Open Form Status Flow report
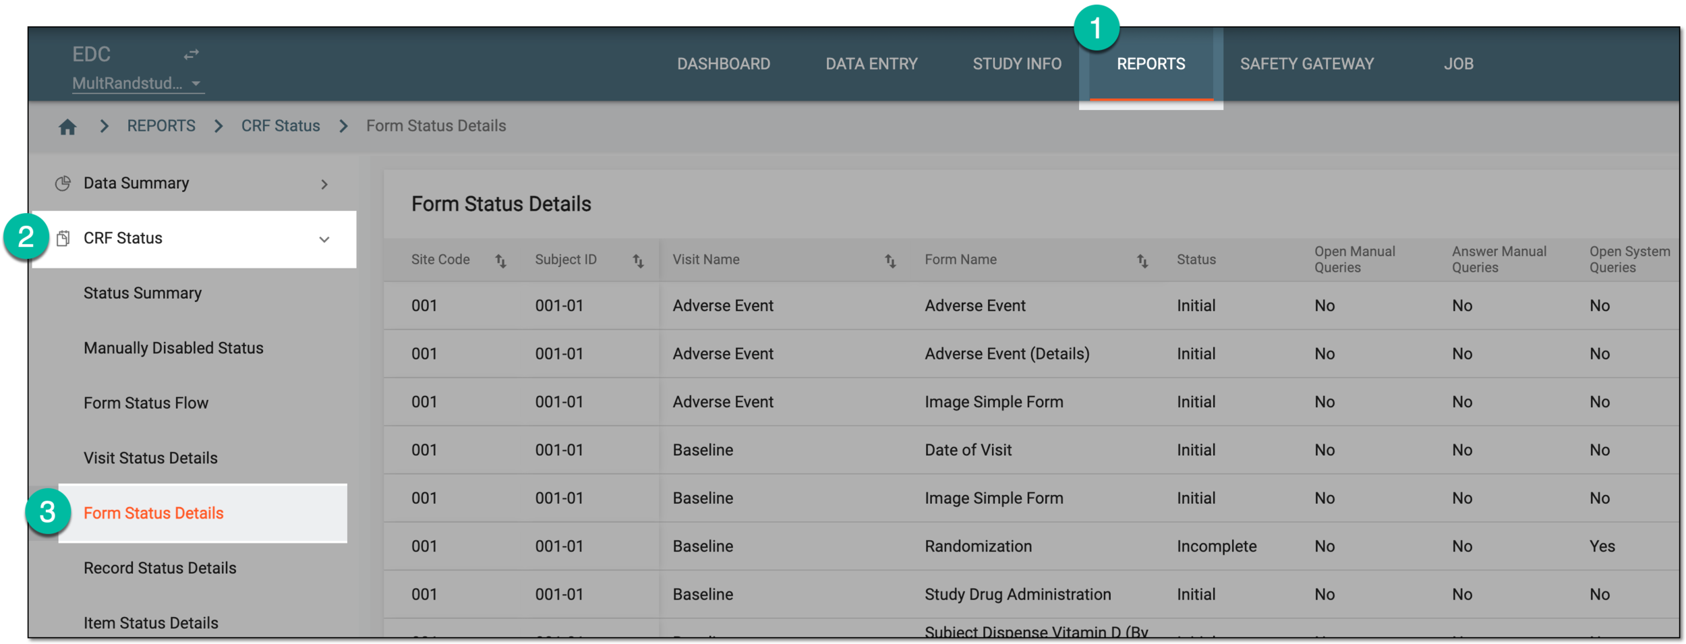The image size is (1686, 644). pos(146,403)
